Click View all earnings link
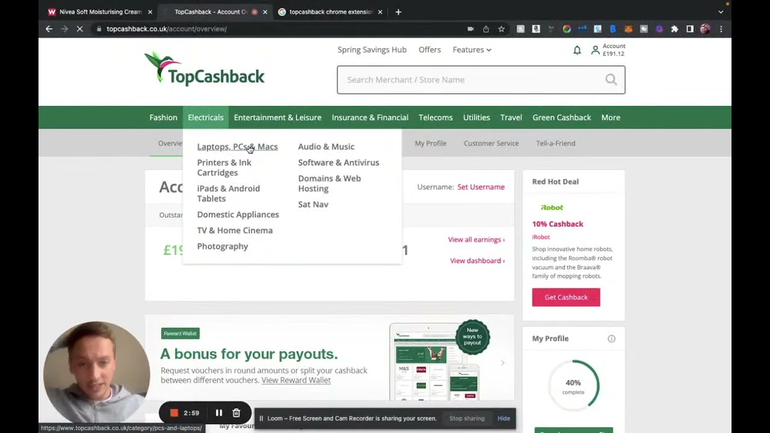This screenshot has height=433, width=770. coord(476,239)
